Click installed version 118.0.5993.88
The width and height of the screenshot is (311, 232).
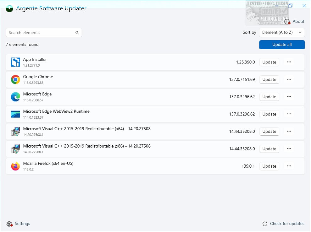(x=33, y=83)
